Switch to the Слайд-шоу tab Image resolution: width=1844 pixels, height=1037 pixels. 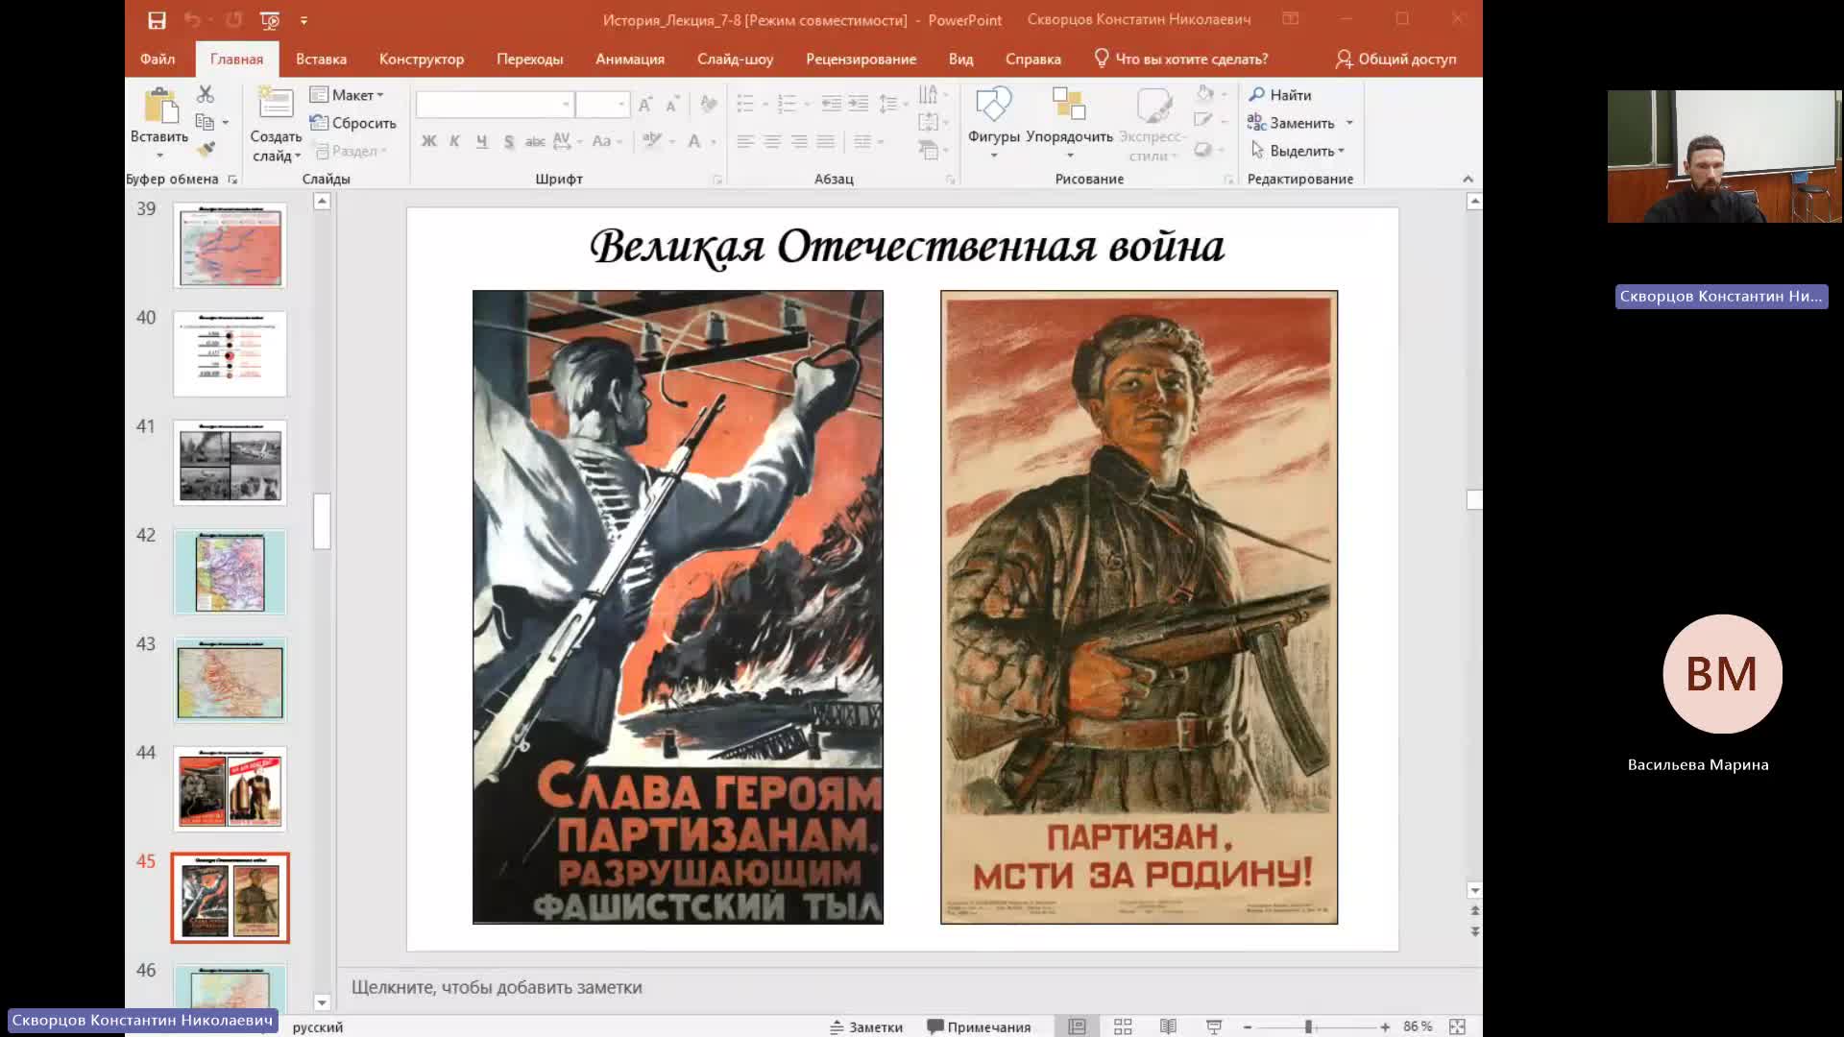click(x=735, y=59)
